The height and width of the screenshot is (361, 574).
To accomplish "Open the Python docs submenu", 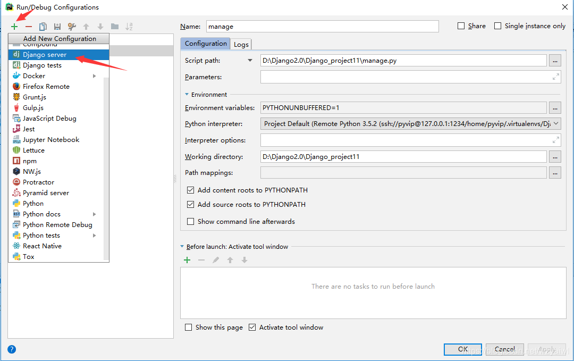I will 56,214.
